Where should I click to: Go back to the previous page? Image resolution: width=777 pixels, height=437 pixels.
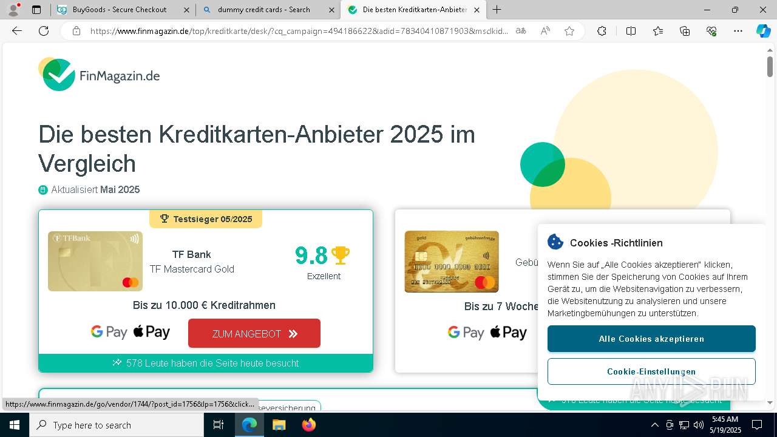point(17,31)
